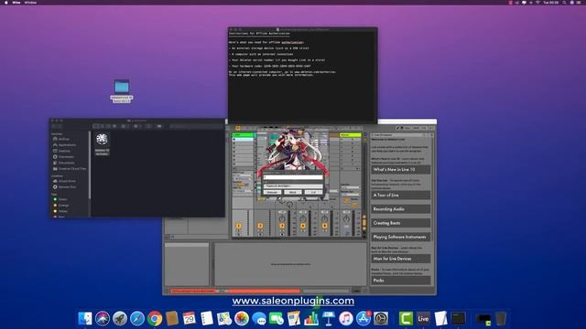
Task: Open 'Playing Software Instruments' lesson
Action: (401, 237)
